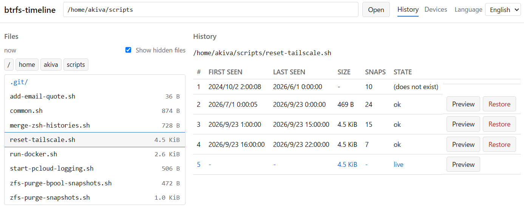
Task: Switch to the History tab
Action: [408, 10]
